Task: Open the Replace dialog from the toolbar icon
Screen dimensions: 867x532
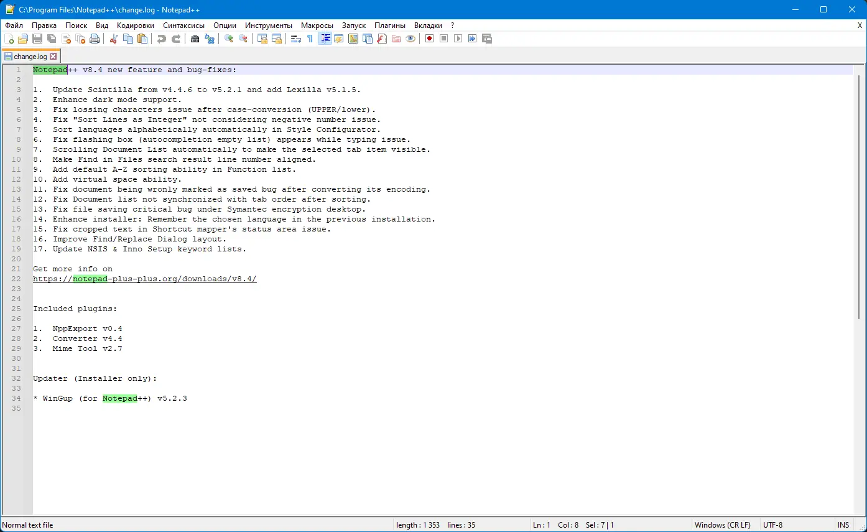Action: point(210,39)
